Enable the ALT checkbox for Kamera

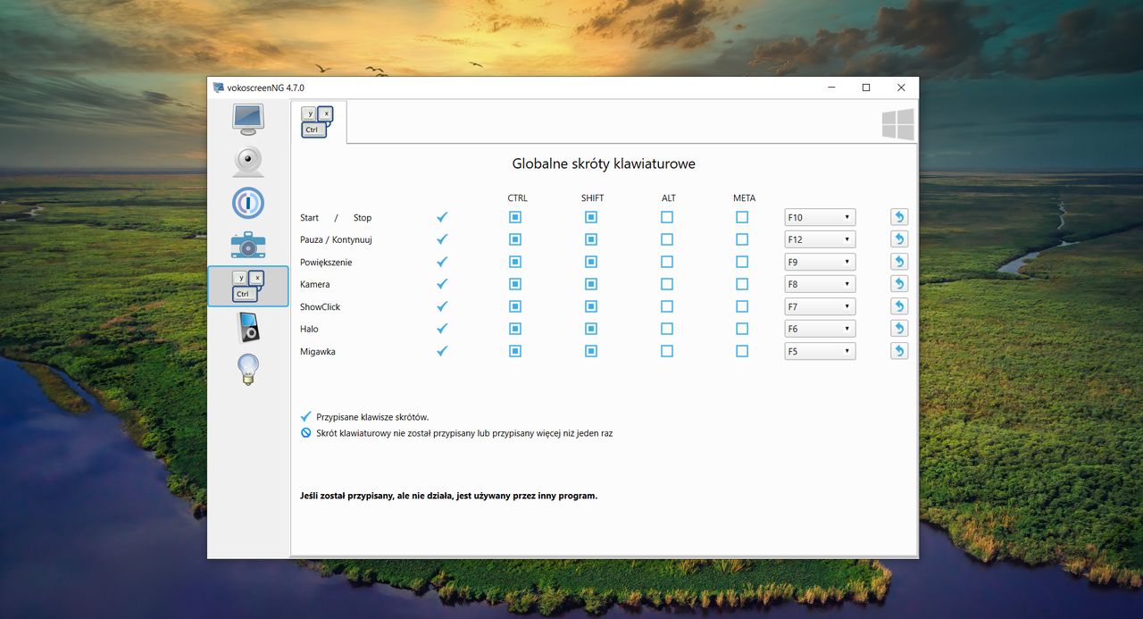[666, 283]
